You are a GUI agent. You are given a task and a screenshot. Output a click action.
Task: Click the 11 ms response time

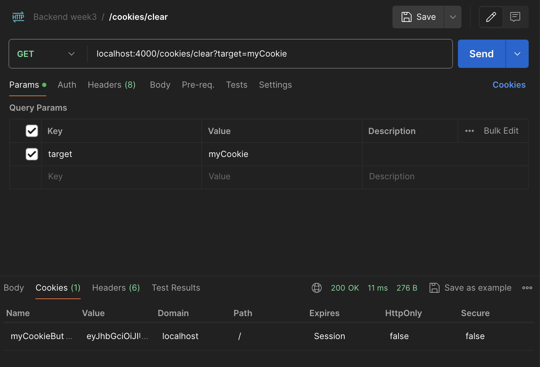(x=378, y=288)
